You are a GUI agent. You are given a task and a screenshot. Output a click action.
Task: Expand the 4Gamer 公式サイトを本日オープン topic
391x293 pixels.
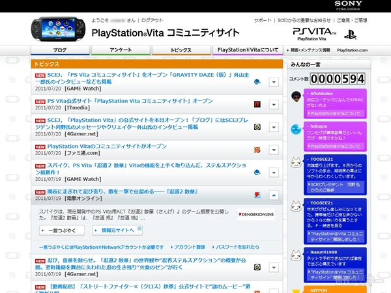[x=274, y=127]
